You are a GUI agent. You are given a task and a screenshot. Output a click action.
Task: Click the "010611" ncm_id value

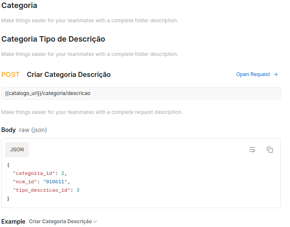(x=55, y=182)
